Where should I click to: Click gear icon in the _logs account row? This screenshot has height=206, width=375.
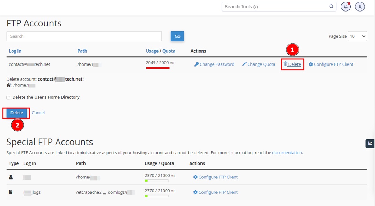point(196,192)
